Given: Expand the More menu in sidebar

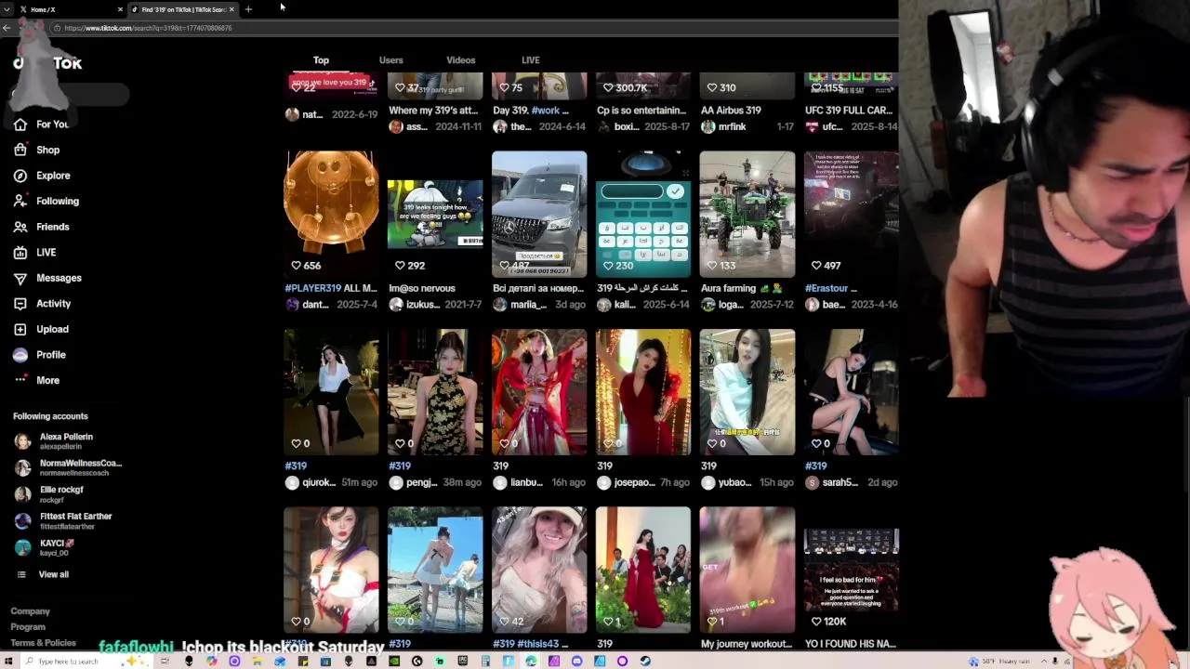Looking at the screenshot, I should coord(37,380).
